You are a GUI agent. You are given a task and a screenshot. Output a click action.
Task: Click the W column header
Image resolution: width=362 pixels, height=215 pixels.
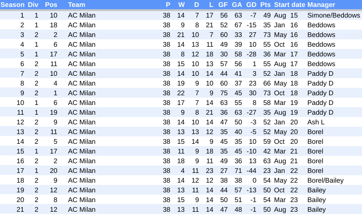coord(181,5)
